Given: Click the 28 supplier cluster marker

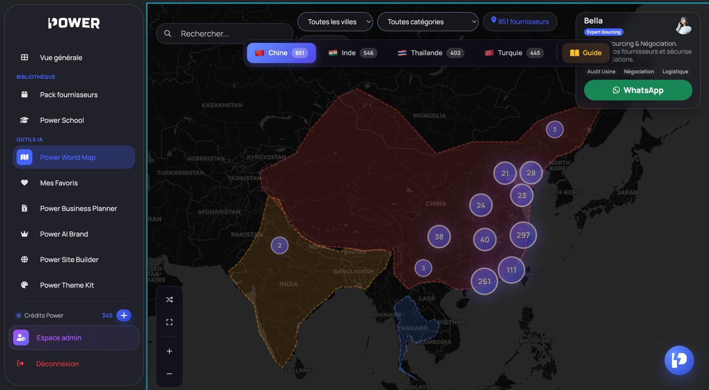Looking at the screenshot, I should click(x=531, y=172).
